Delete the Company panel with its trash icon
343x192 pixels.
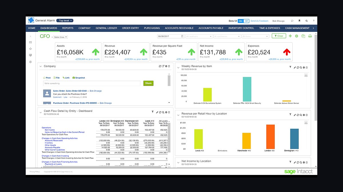(169, 66)
